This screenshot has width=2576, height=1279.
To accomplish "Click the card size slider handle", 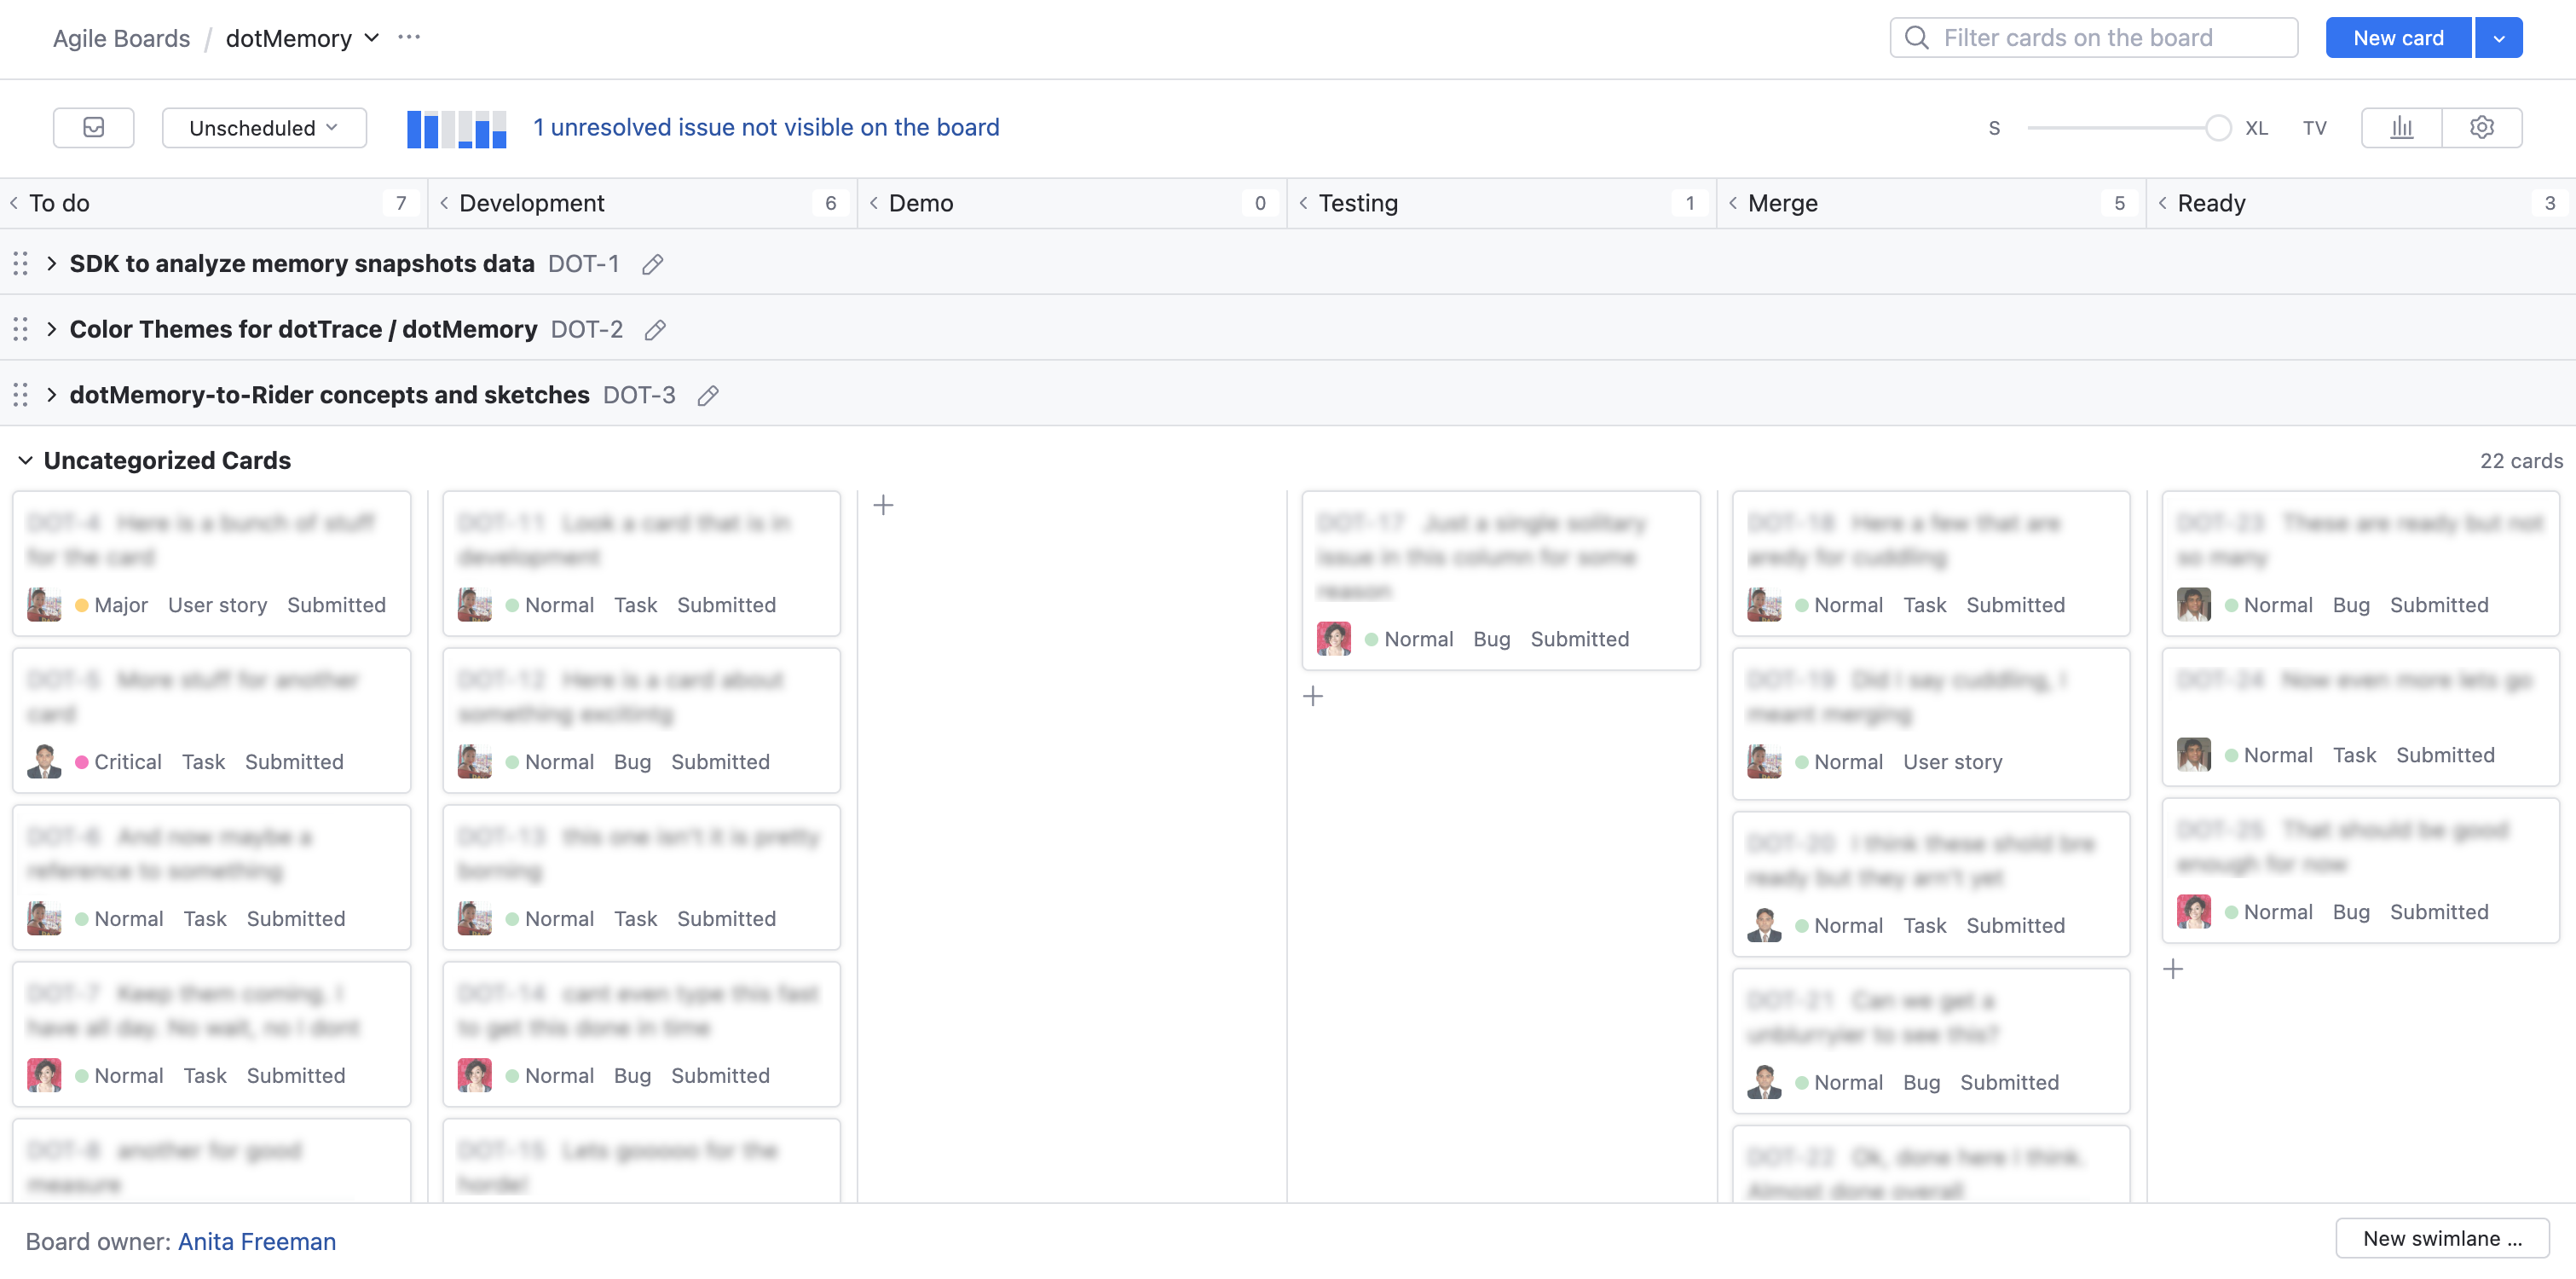I will tap(2217, 128).
